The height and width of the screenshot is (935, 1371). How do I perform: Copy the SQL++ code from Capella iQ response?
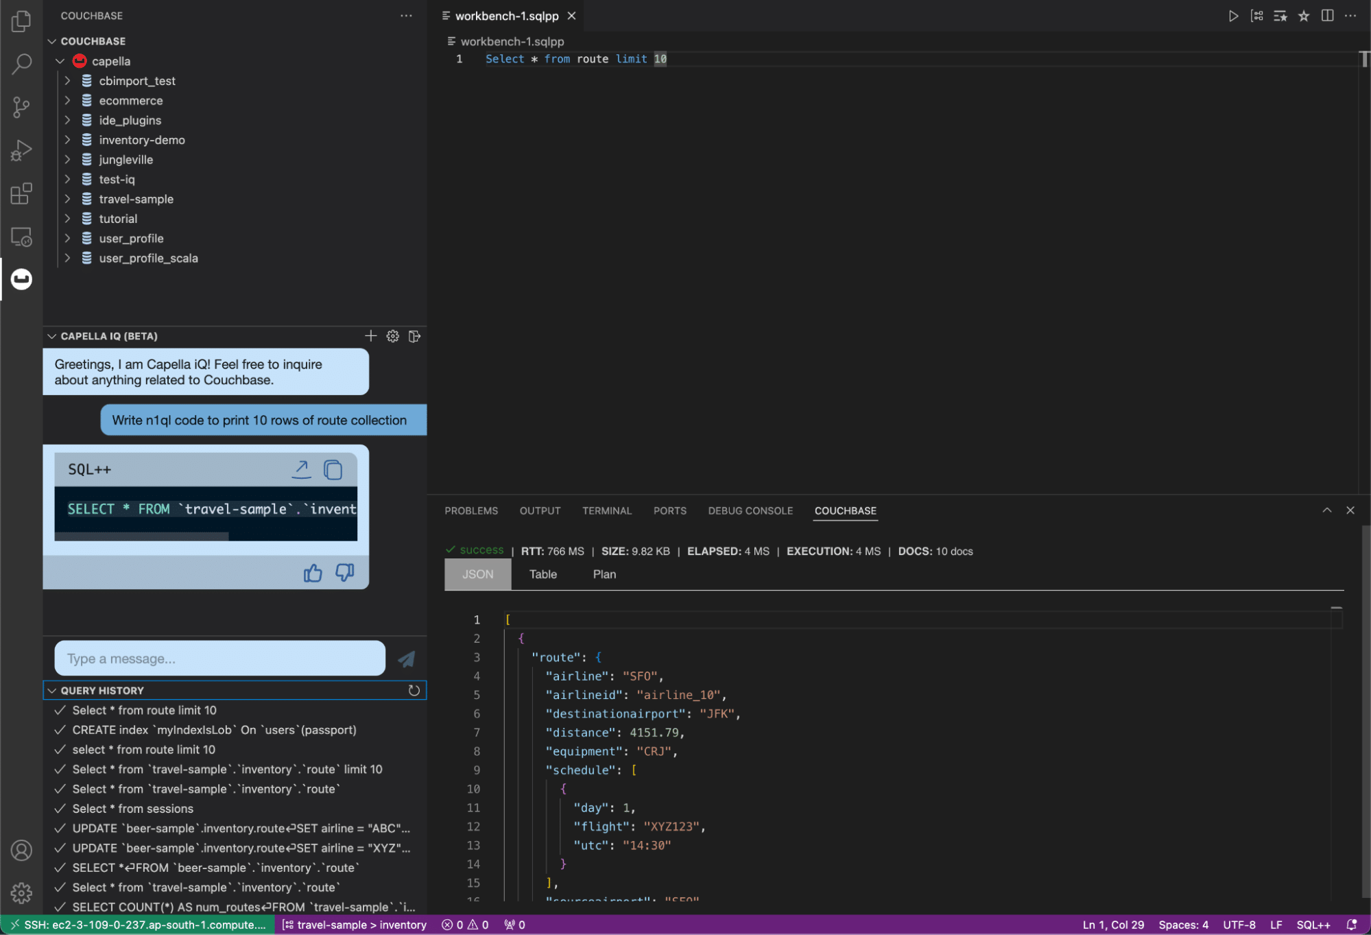334,469
